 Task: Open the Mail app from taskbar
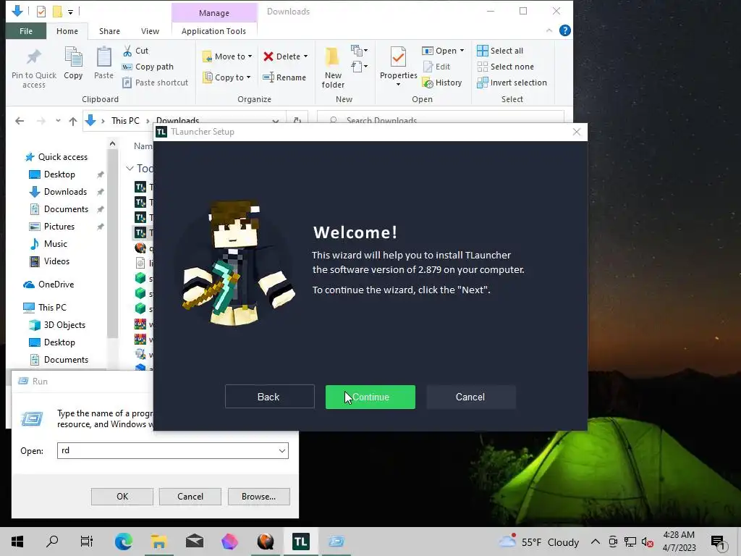195,542
